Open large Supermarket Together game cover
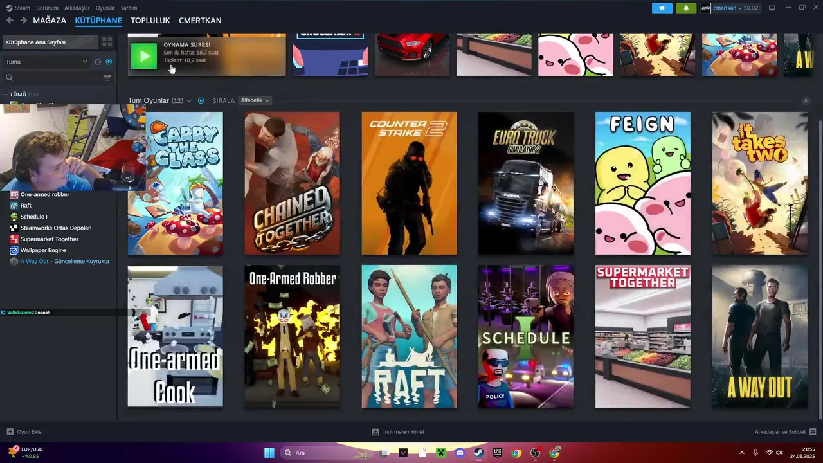The image size is (823, 463). point(643,336)
